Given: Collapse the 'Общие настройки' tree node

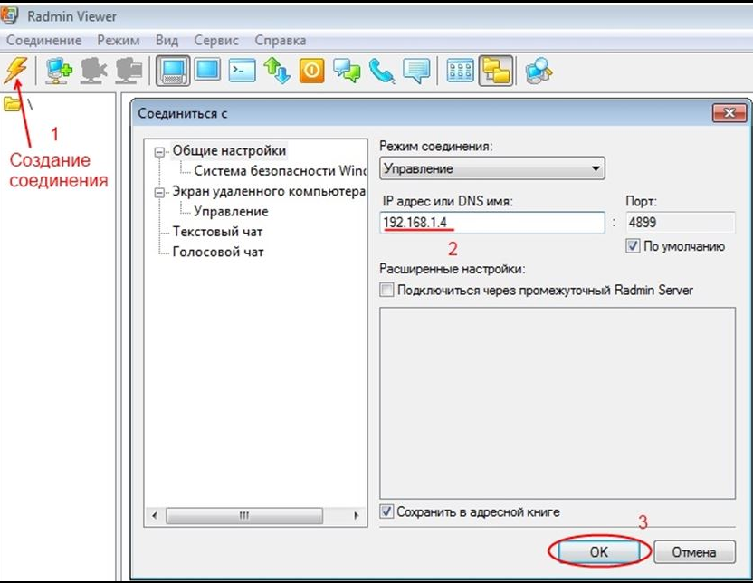Looking at the screenshot, I should (160, 151).
